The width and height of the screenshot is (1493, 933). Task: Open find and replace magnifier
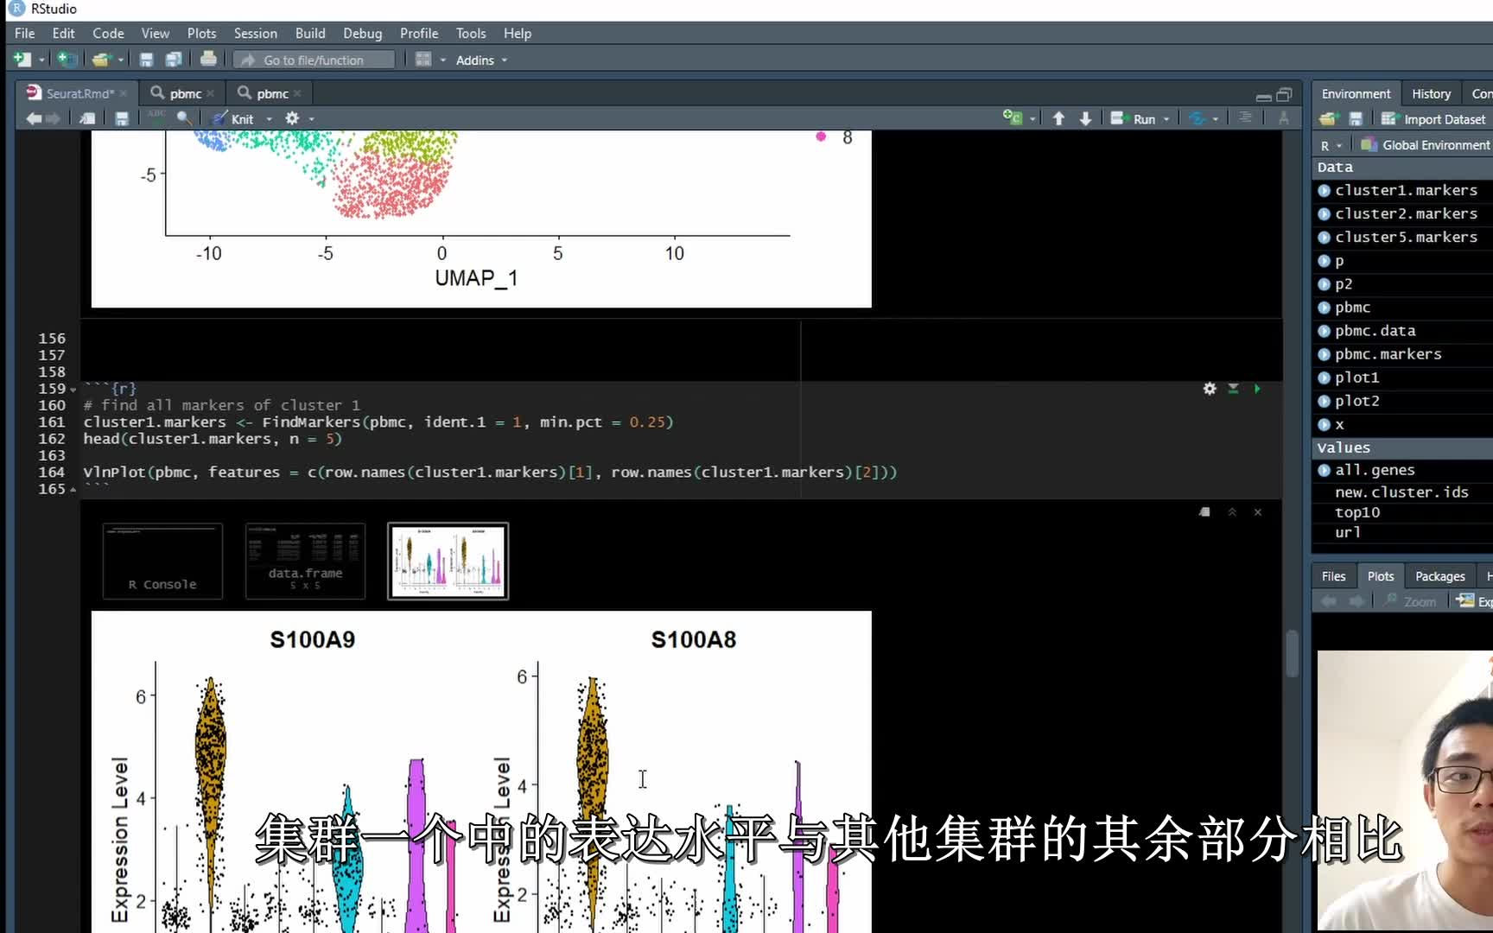click(x=184, y=118)
